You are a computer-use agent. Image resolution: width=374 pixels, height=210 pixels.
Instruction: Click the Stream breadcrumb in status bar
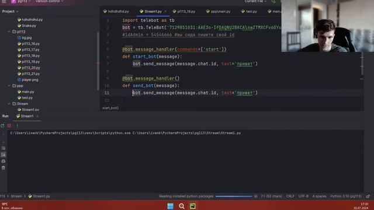[x=16, y=196]
